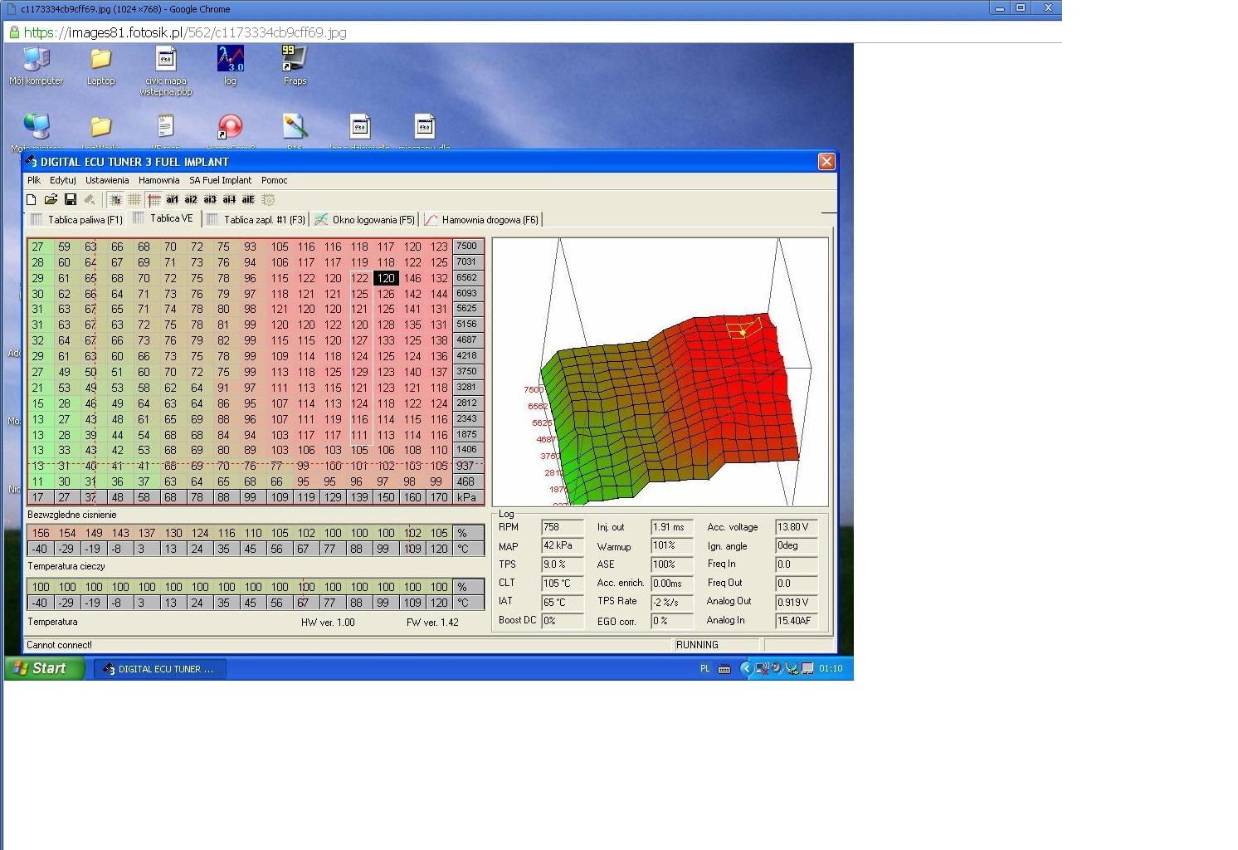Click the red HyperCam disc desktop icon

tap(230, 127)
